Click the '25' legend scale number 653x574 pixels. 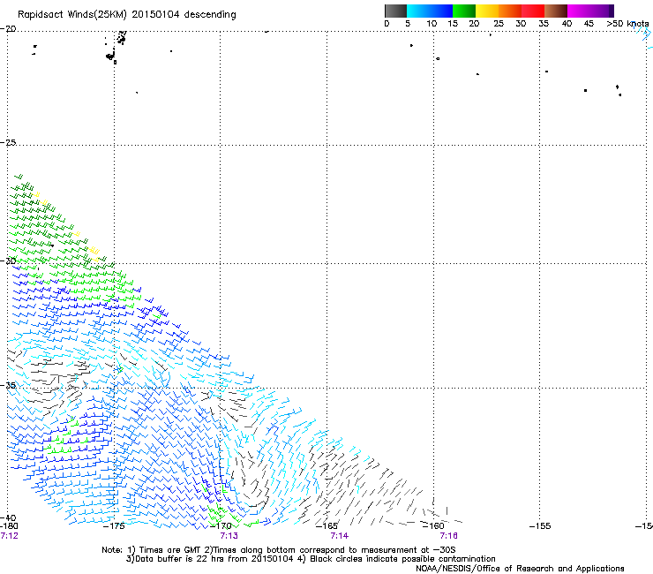[x=499, y=24]
